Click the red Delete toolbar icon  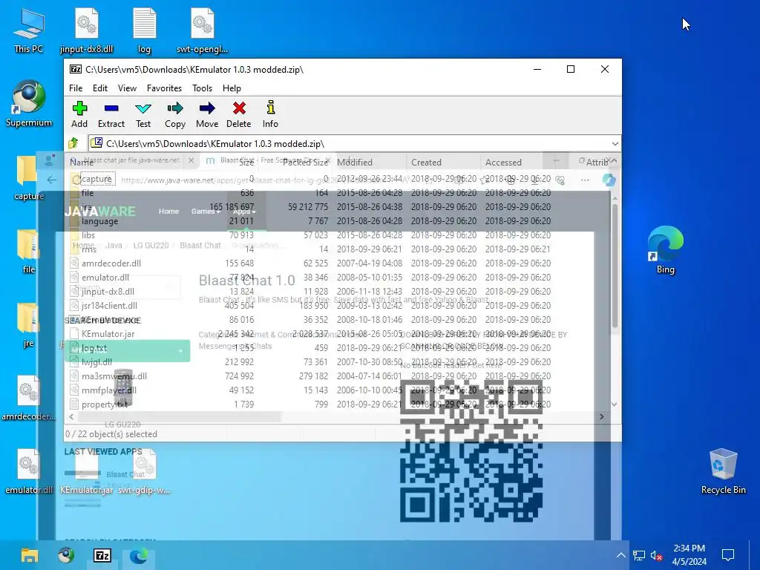239,115
